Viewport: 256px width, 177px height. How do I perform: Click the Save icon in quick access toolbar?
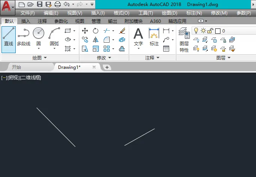pyautogui.click(x=40, y=4)
